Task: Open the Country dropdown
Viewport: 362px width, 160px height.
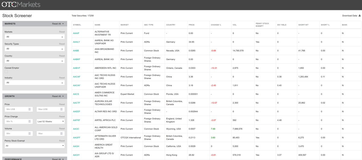Action: point(35,61)
